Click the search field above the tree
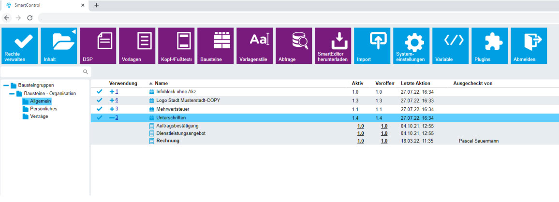Viewport: 559px width, 202px height. [43, 72]
